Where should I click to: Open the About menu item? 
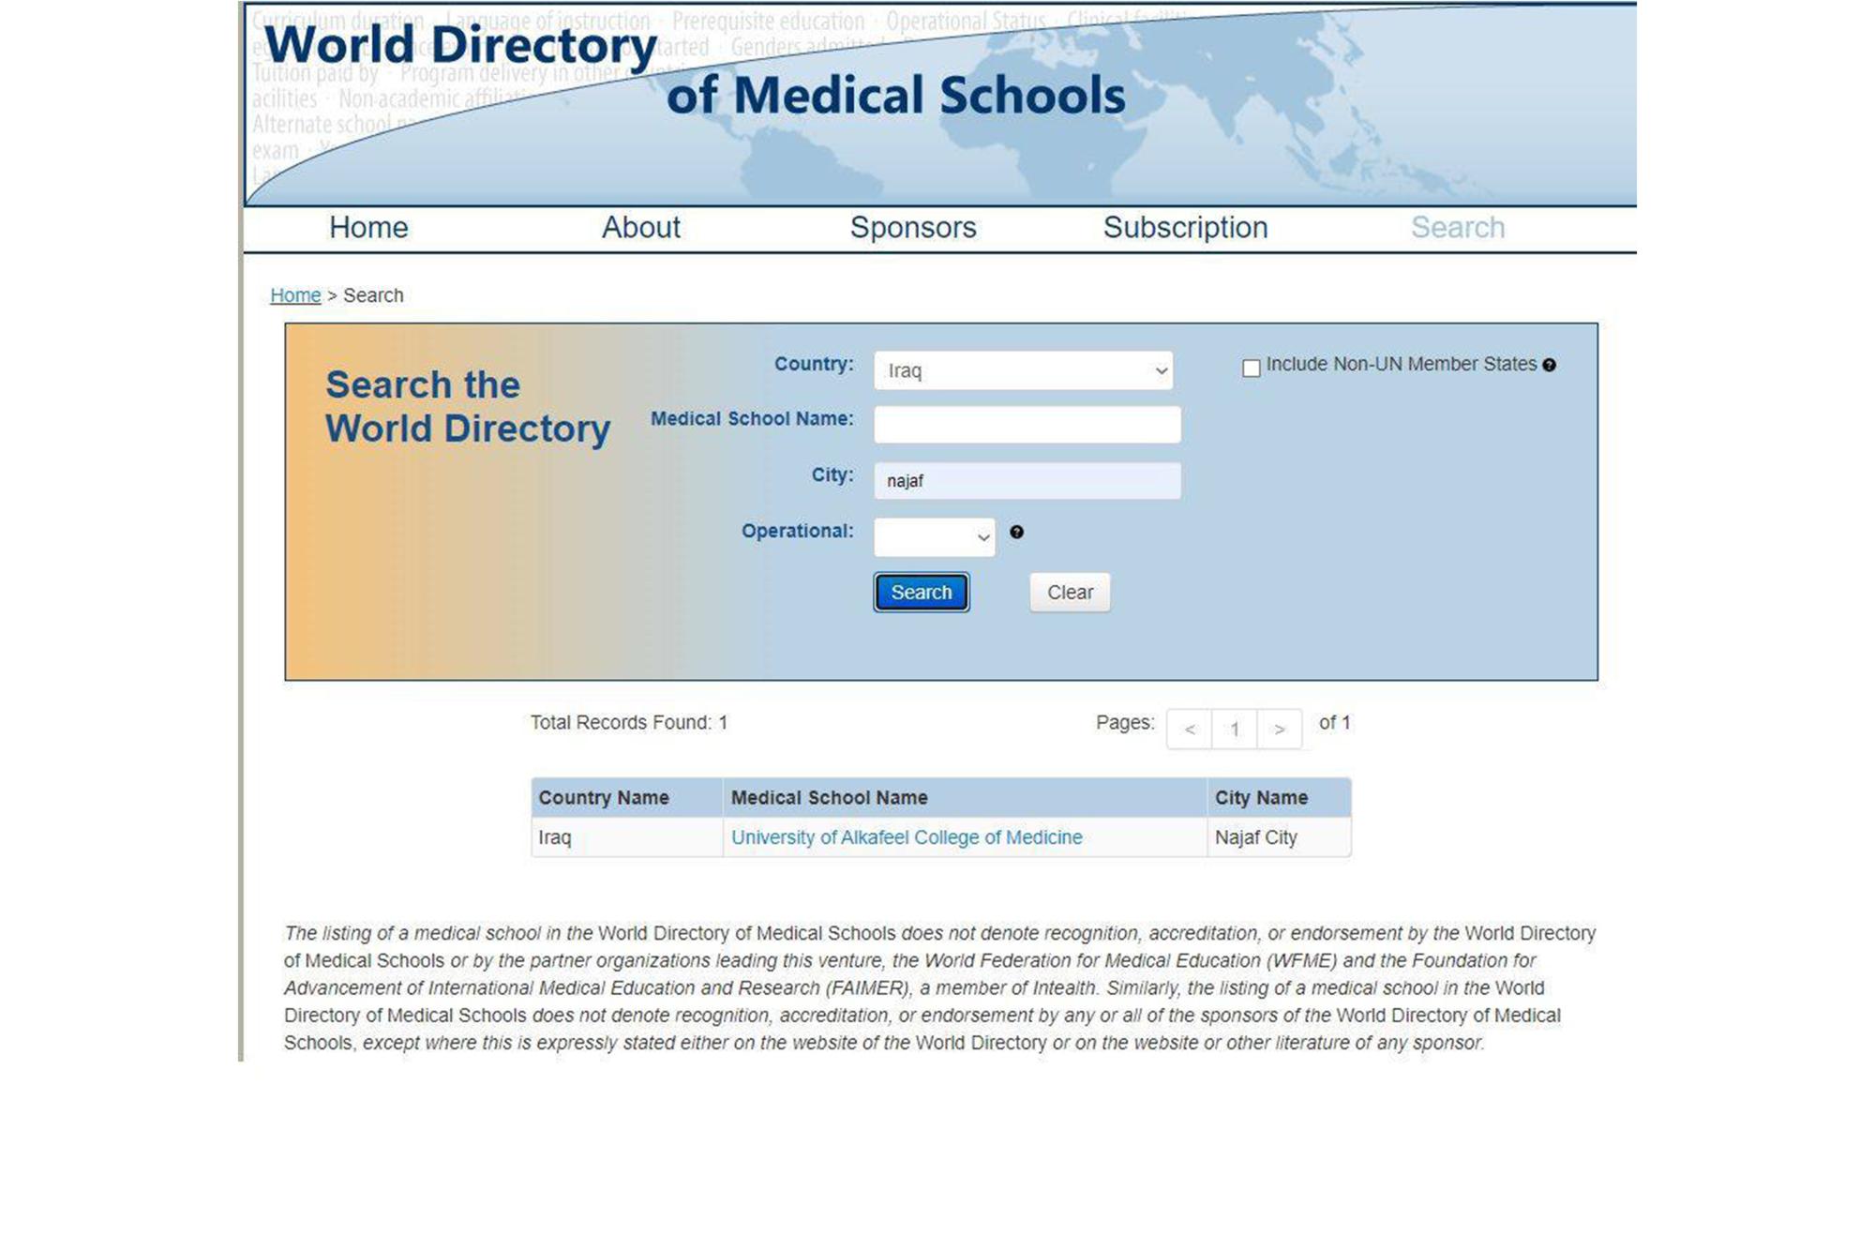click(640, 227)
